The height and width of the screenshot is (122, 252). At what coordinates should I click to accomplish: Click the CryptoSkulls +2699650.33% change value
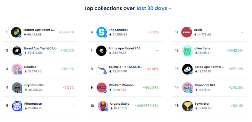point(147,106)
